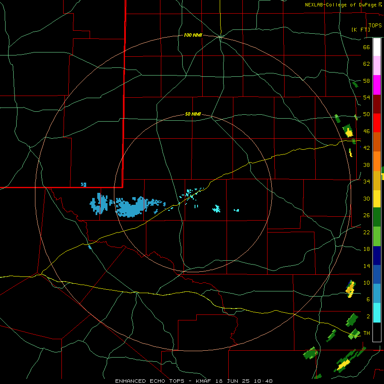Pick the light blue 14 kft swatch
Screen dimensions: 384x384
[x=377, y=293]
